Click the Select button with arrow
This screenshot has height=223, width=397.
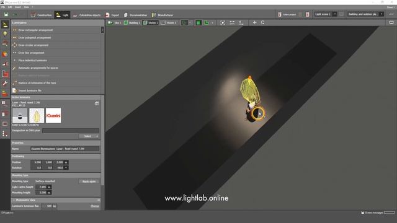(89, 136)
